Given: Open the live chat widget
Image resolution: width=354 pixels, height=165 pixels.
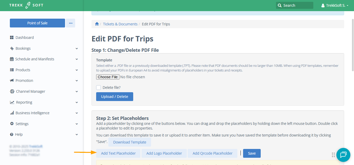Looking at the screenshot, I should [343, 155].
